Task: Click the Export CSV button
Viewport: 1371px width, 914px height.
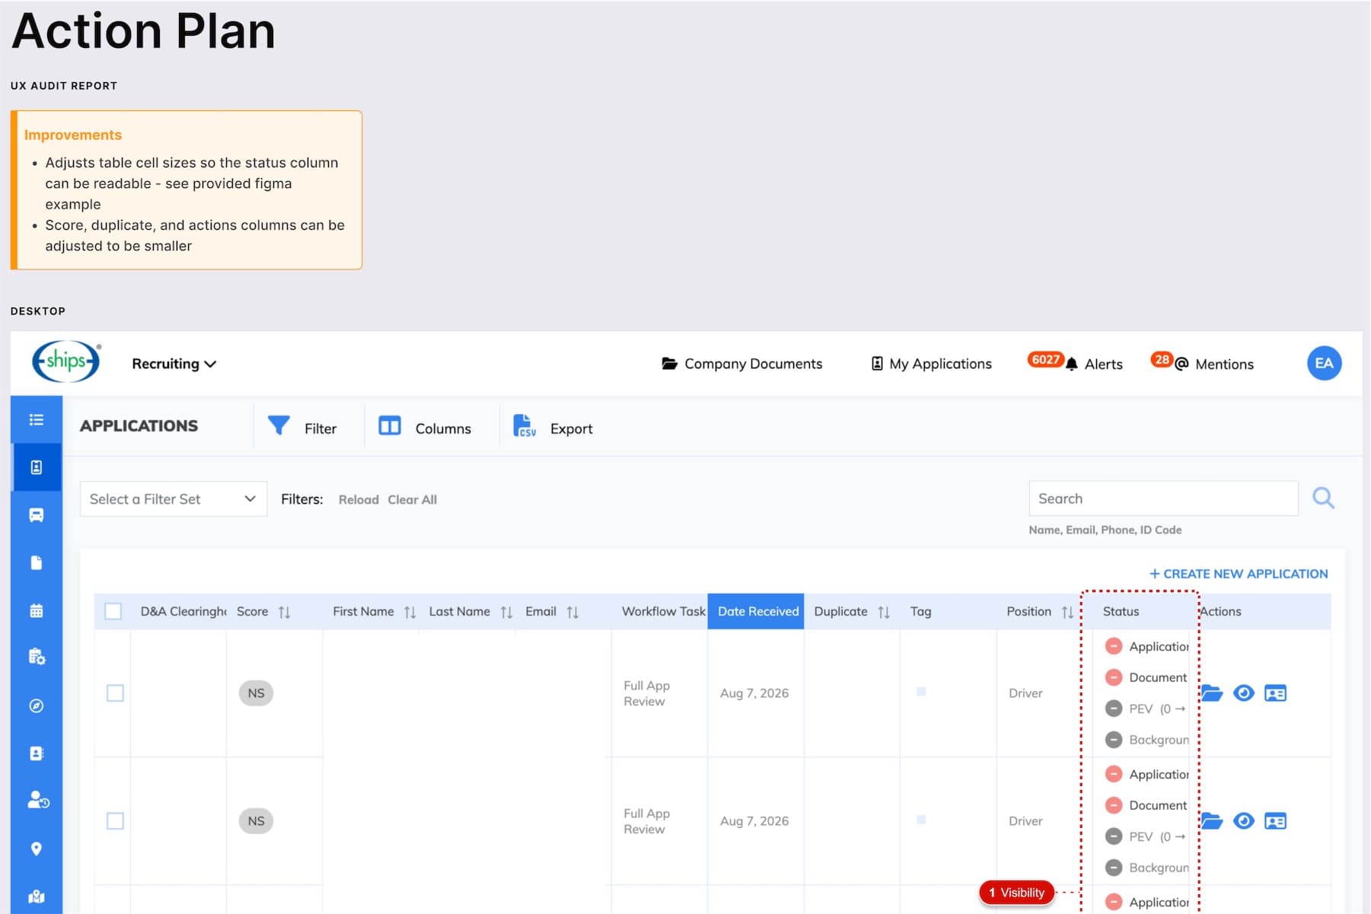Action: coord(553,427)
